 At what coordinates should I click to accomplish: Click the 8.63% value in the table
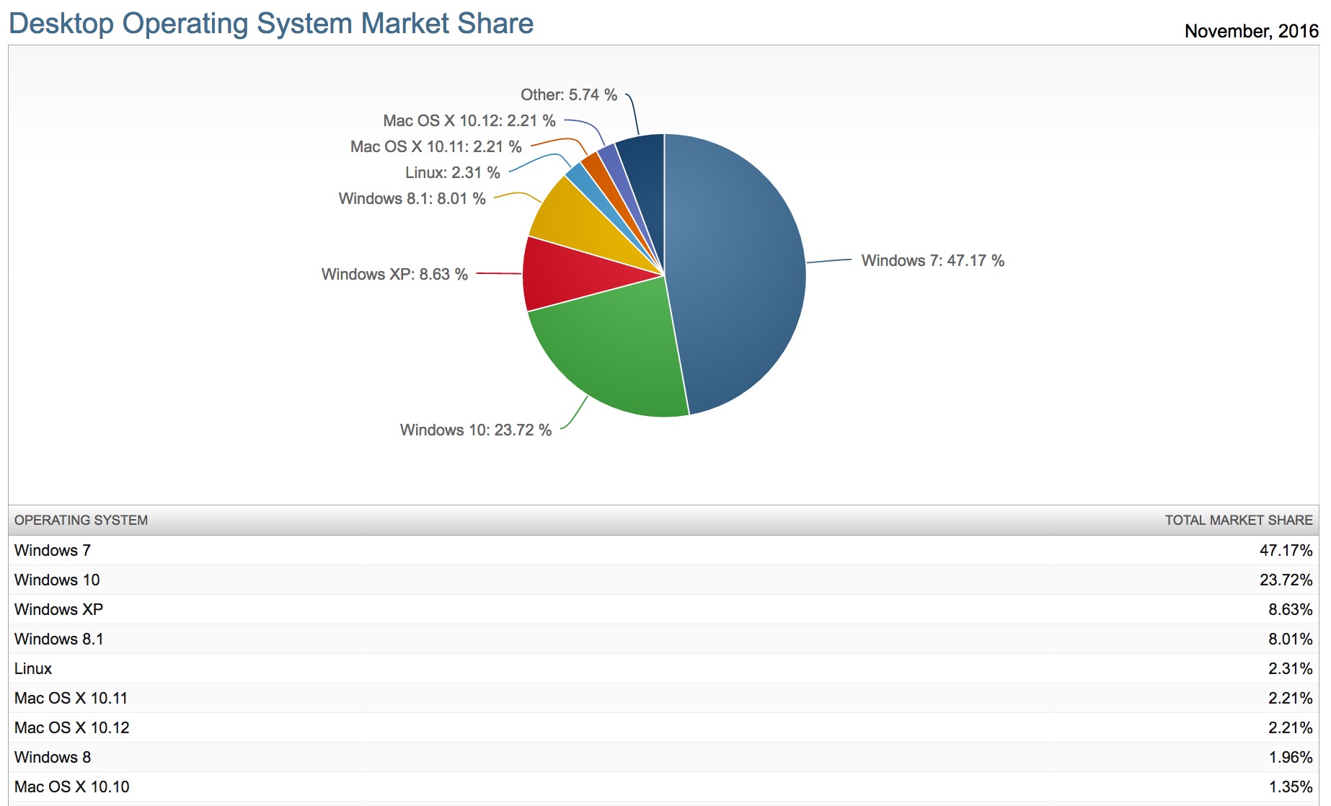pos(1289,610)
